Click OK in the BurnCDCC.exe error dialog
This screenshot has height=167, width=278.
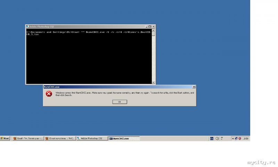tap(120, 102)
